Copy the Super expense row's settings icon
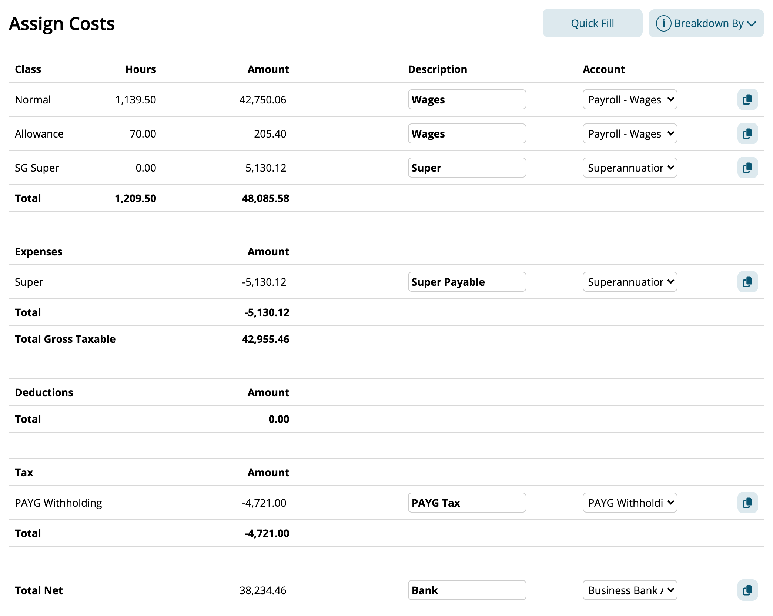 (747, 282)
